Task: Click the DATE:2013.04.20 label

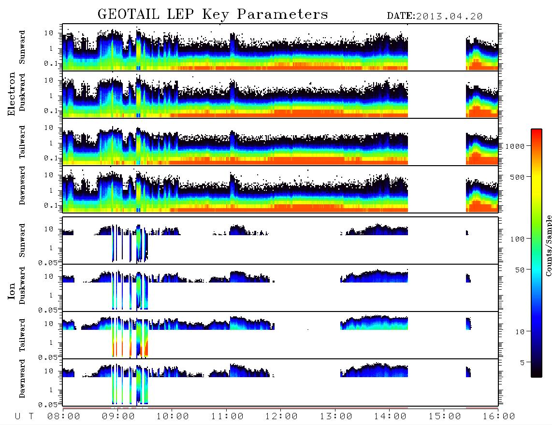Action: [435, 16]
